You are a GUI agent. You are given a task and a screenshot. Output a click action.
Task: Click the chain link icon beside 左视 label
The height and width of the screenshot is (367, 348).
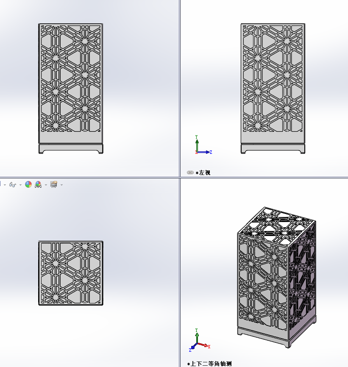click(191, 172)
